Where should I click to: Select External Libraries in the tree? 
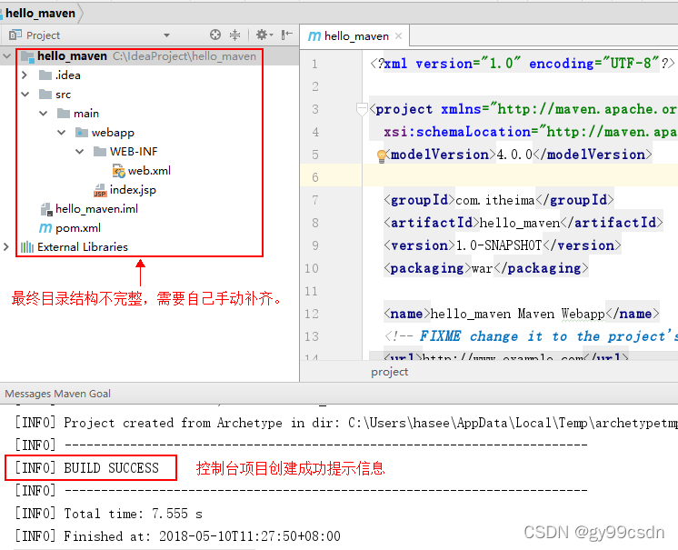click(x=83, y=247)
